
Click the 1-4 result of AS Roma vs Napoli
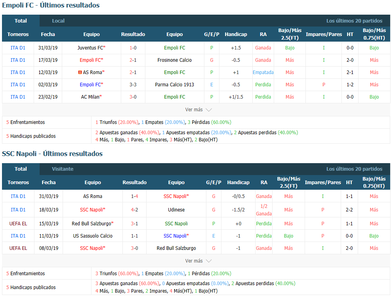(x=134, y=196)
